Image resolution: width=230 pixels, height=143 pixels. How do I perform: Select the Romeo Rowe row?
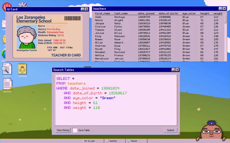coord(159,39)
